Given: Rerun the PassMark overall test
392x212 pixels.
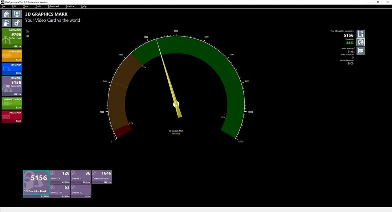Looking at the screenshot, I should 17,46.
